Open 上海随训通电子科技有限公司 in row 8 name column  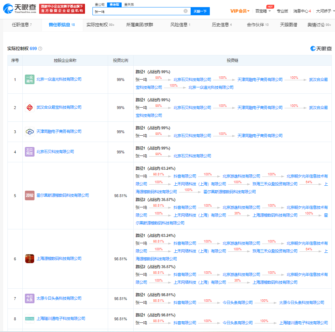pyautogui.click(x=61, y=319)
